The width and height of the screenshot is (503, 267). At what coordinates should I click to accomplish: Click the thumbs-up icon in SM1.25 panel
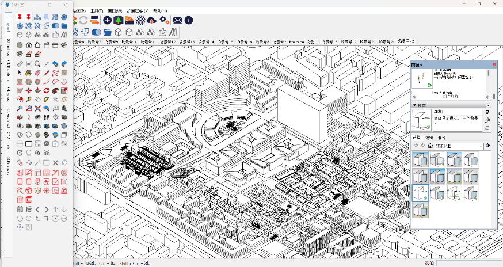(x=55, y=35)
